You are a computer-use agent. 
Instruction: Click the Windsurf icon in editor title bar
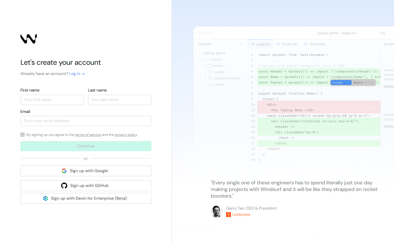click(x=383, y=33)
